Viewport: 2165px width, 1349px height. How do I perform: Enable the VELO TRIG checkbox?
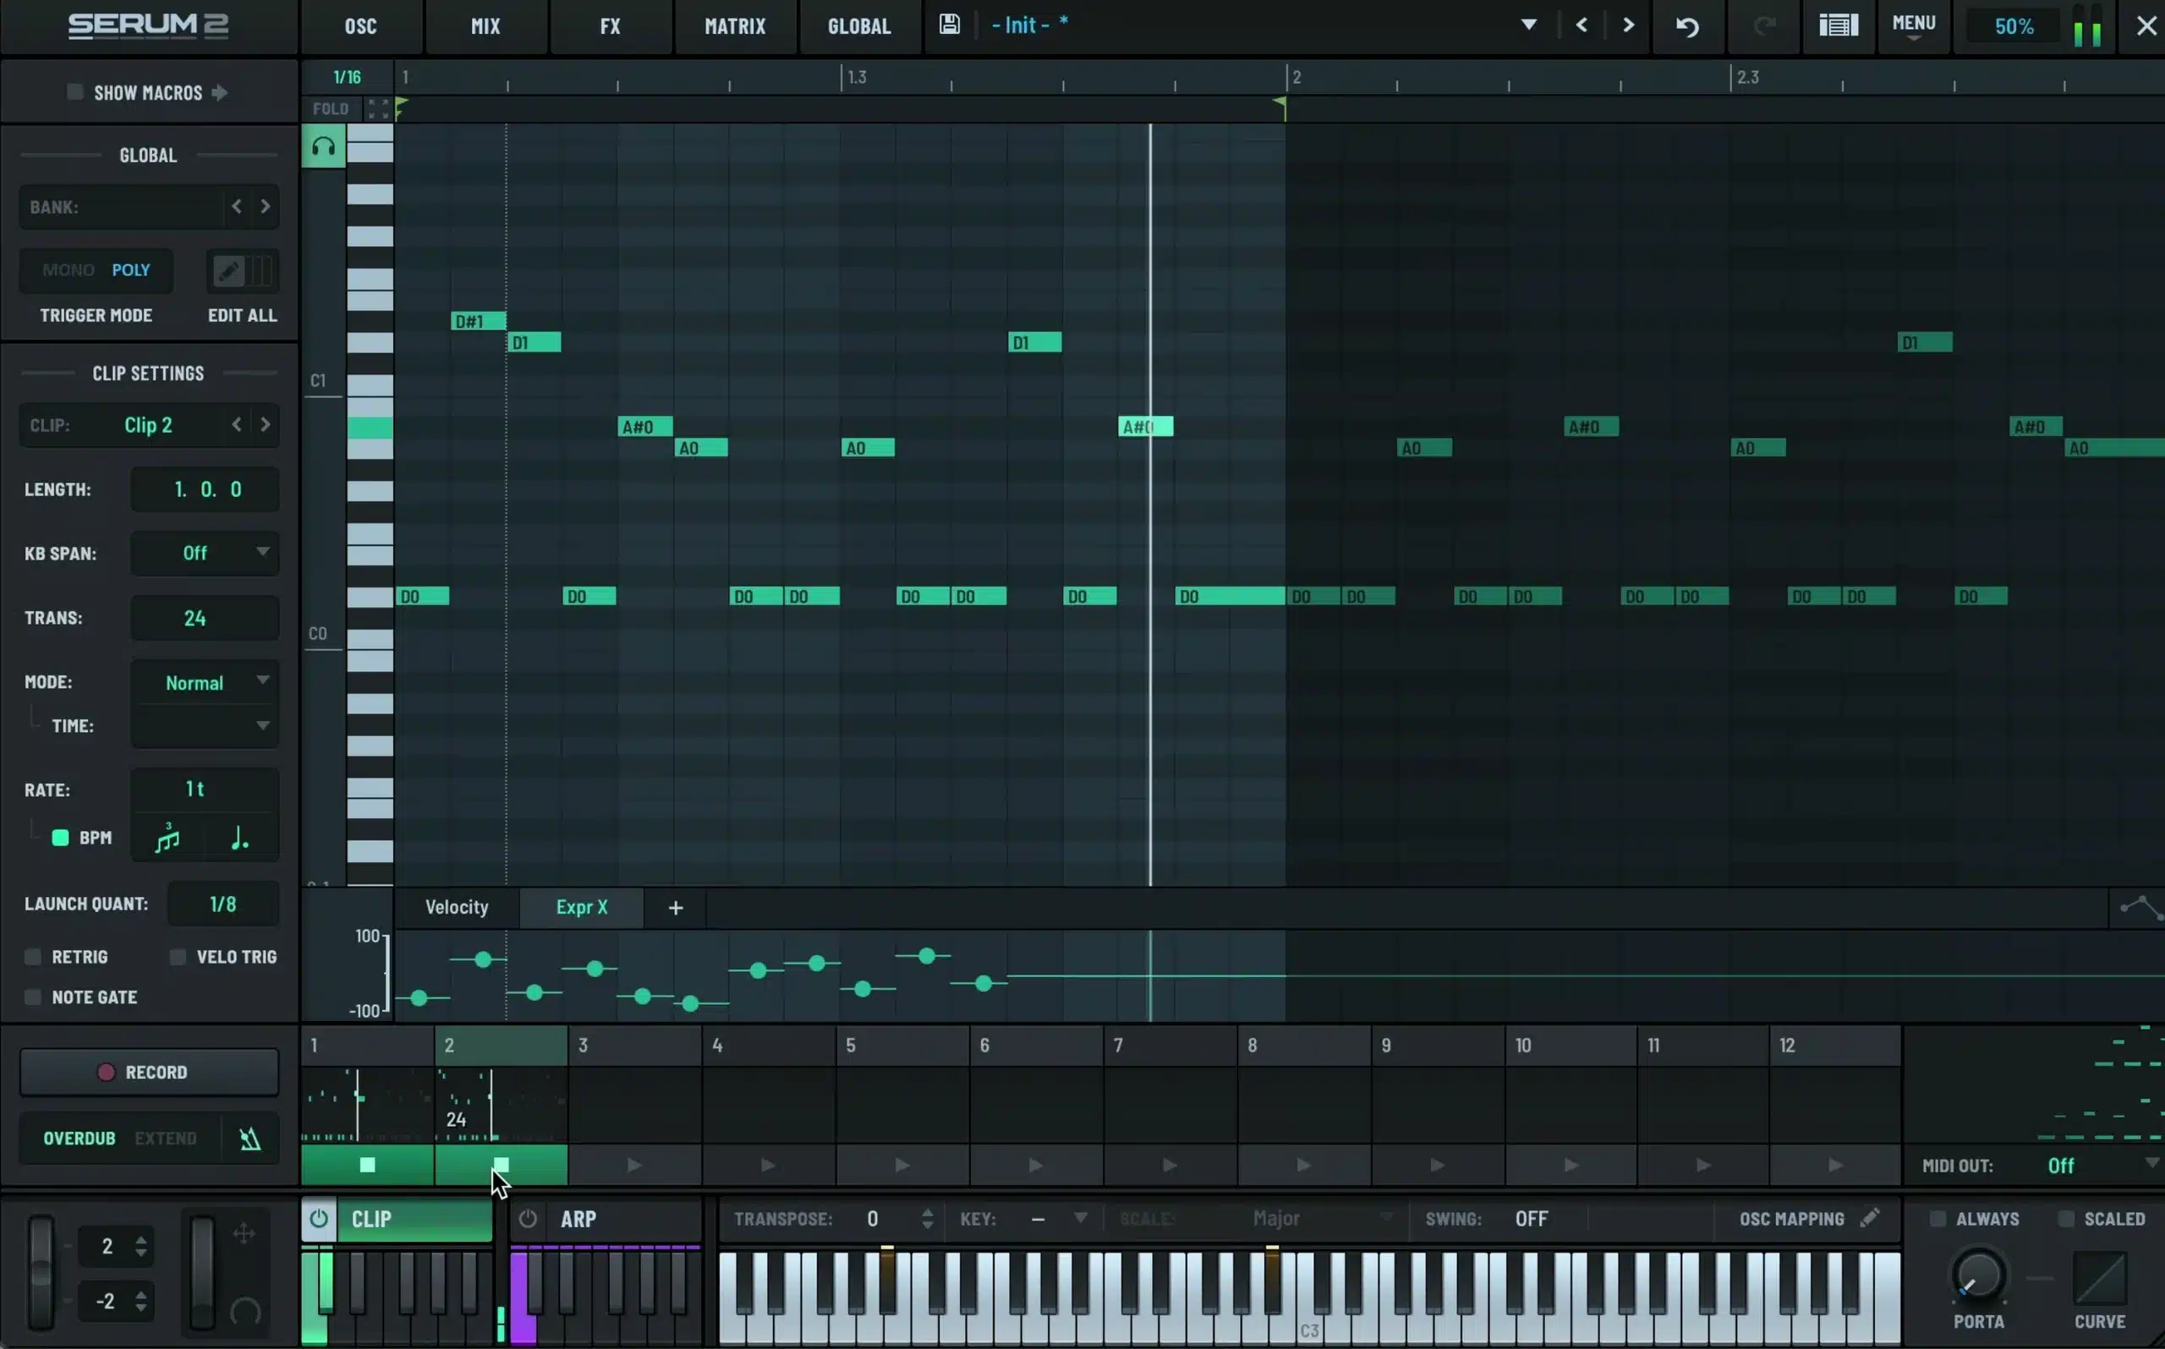(178, 957)
